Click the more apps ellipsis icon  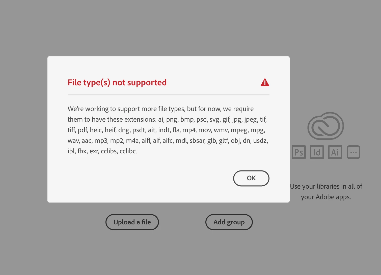coord(353,152)
